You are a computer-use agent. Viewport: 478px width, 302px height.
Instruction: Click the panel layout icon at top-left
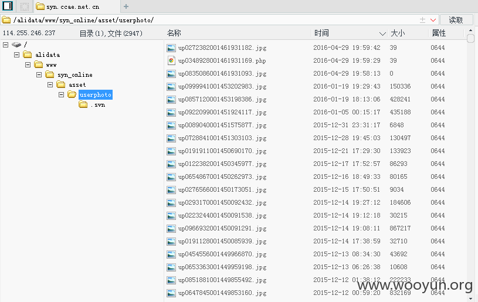coord(8,6)
